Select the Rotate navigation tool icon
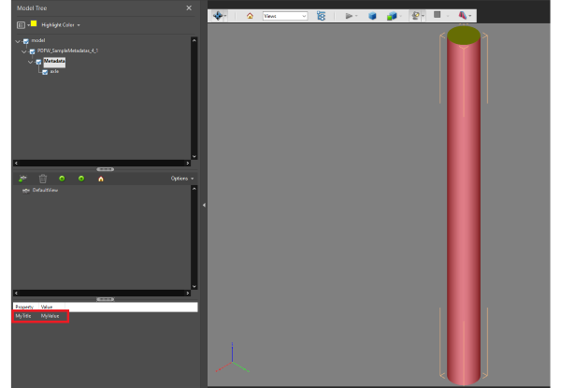The width and height of the screenshot is (561, 388). pos(217,16)
